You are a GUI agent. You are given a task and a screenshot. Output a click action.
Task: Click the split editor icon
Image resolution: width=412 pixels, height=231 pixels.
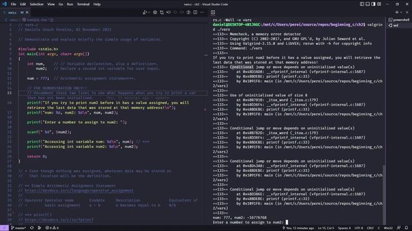[x=195, y=12]
